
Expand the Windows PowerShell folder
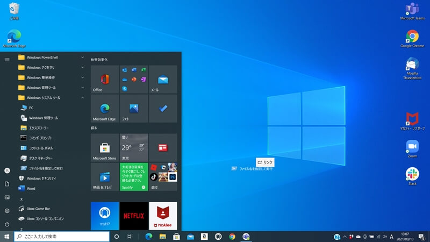51,58
